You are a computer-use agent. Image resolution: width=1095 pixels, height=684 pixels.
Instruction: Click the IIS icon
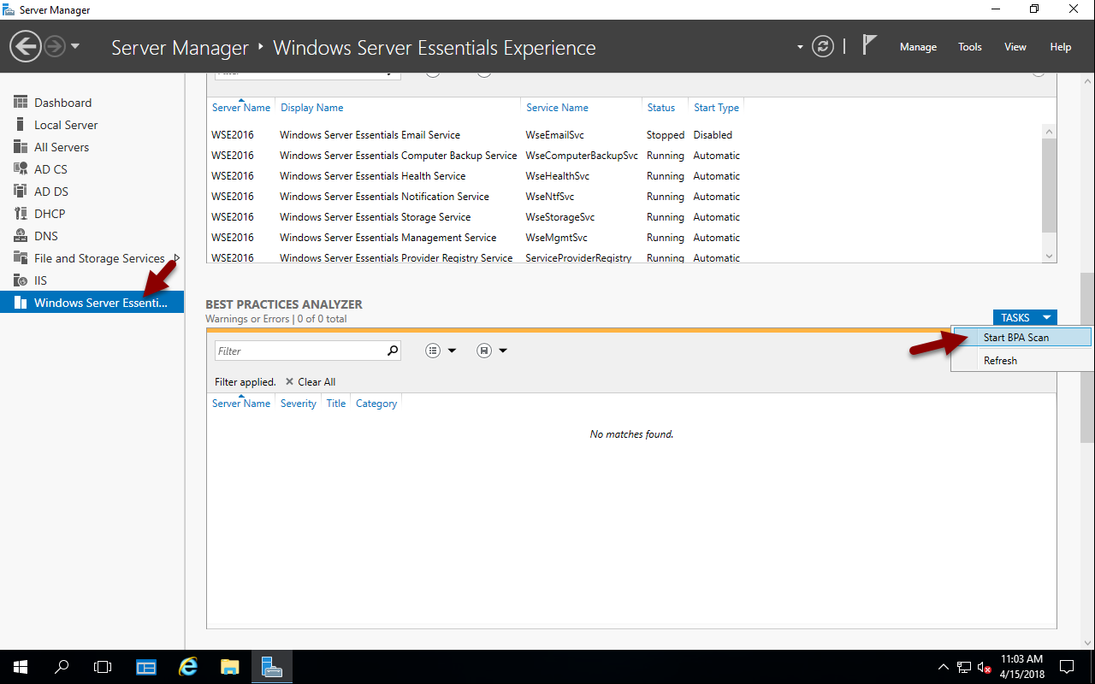click(21, 280)
